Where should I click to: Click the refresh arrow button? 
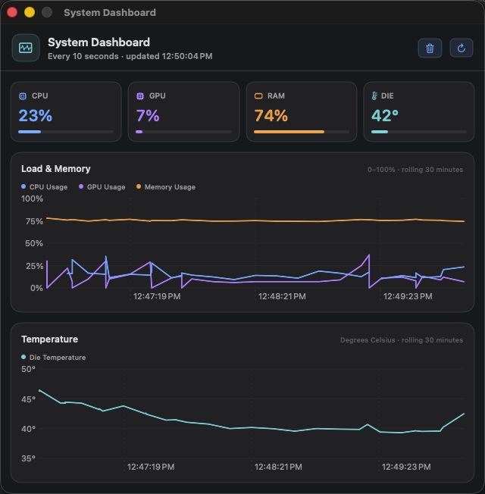461,48
